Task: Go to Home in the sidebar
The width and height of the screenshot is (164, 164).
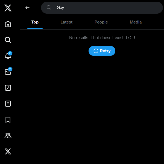Action: [8, 24]
